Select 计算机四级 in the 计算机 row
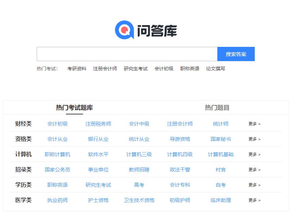The image size is (301, 219). click(180, 154)
